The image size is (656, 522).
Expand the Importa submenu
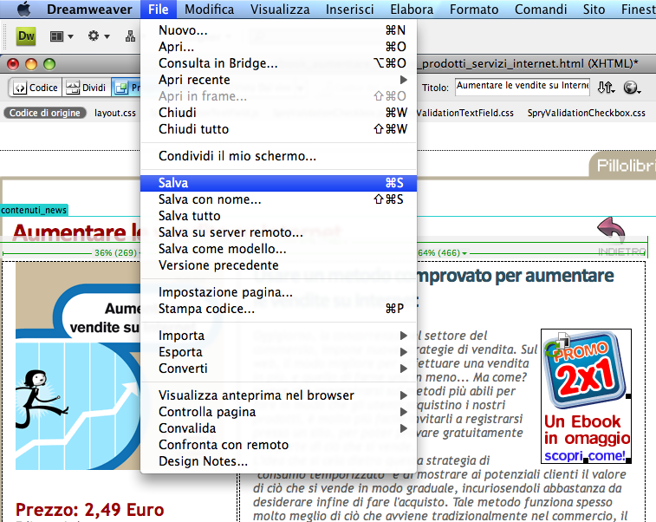(x=278, y=336)
